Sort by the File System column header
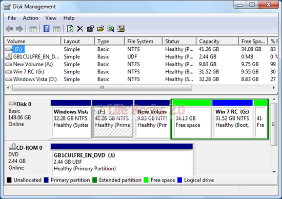This screenshot has height=199, width=282. tap(144, 41)
